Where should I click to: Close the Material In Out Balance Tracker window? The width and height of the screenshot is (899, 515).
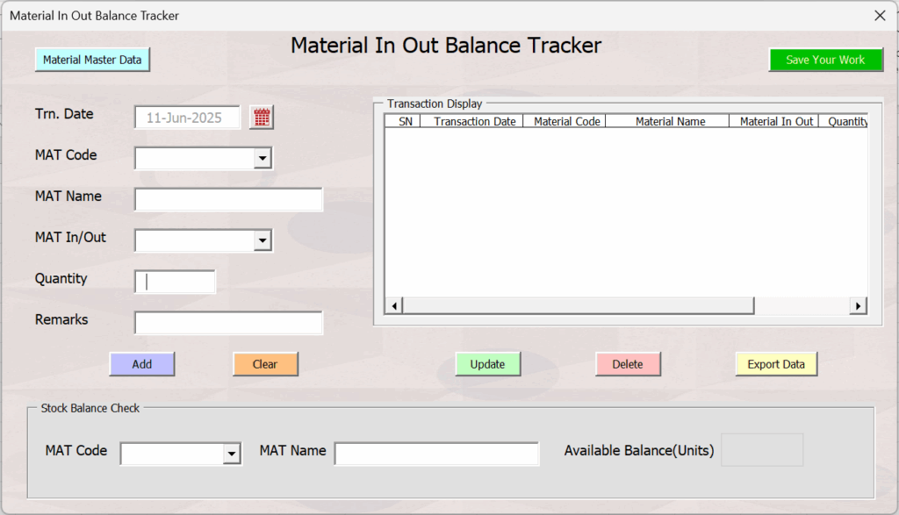(880, 16)
